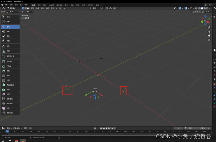This screenshot has width=216, height=142.
Task: Open the 窗口 (Window) menu
Action: coord(21,5)
